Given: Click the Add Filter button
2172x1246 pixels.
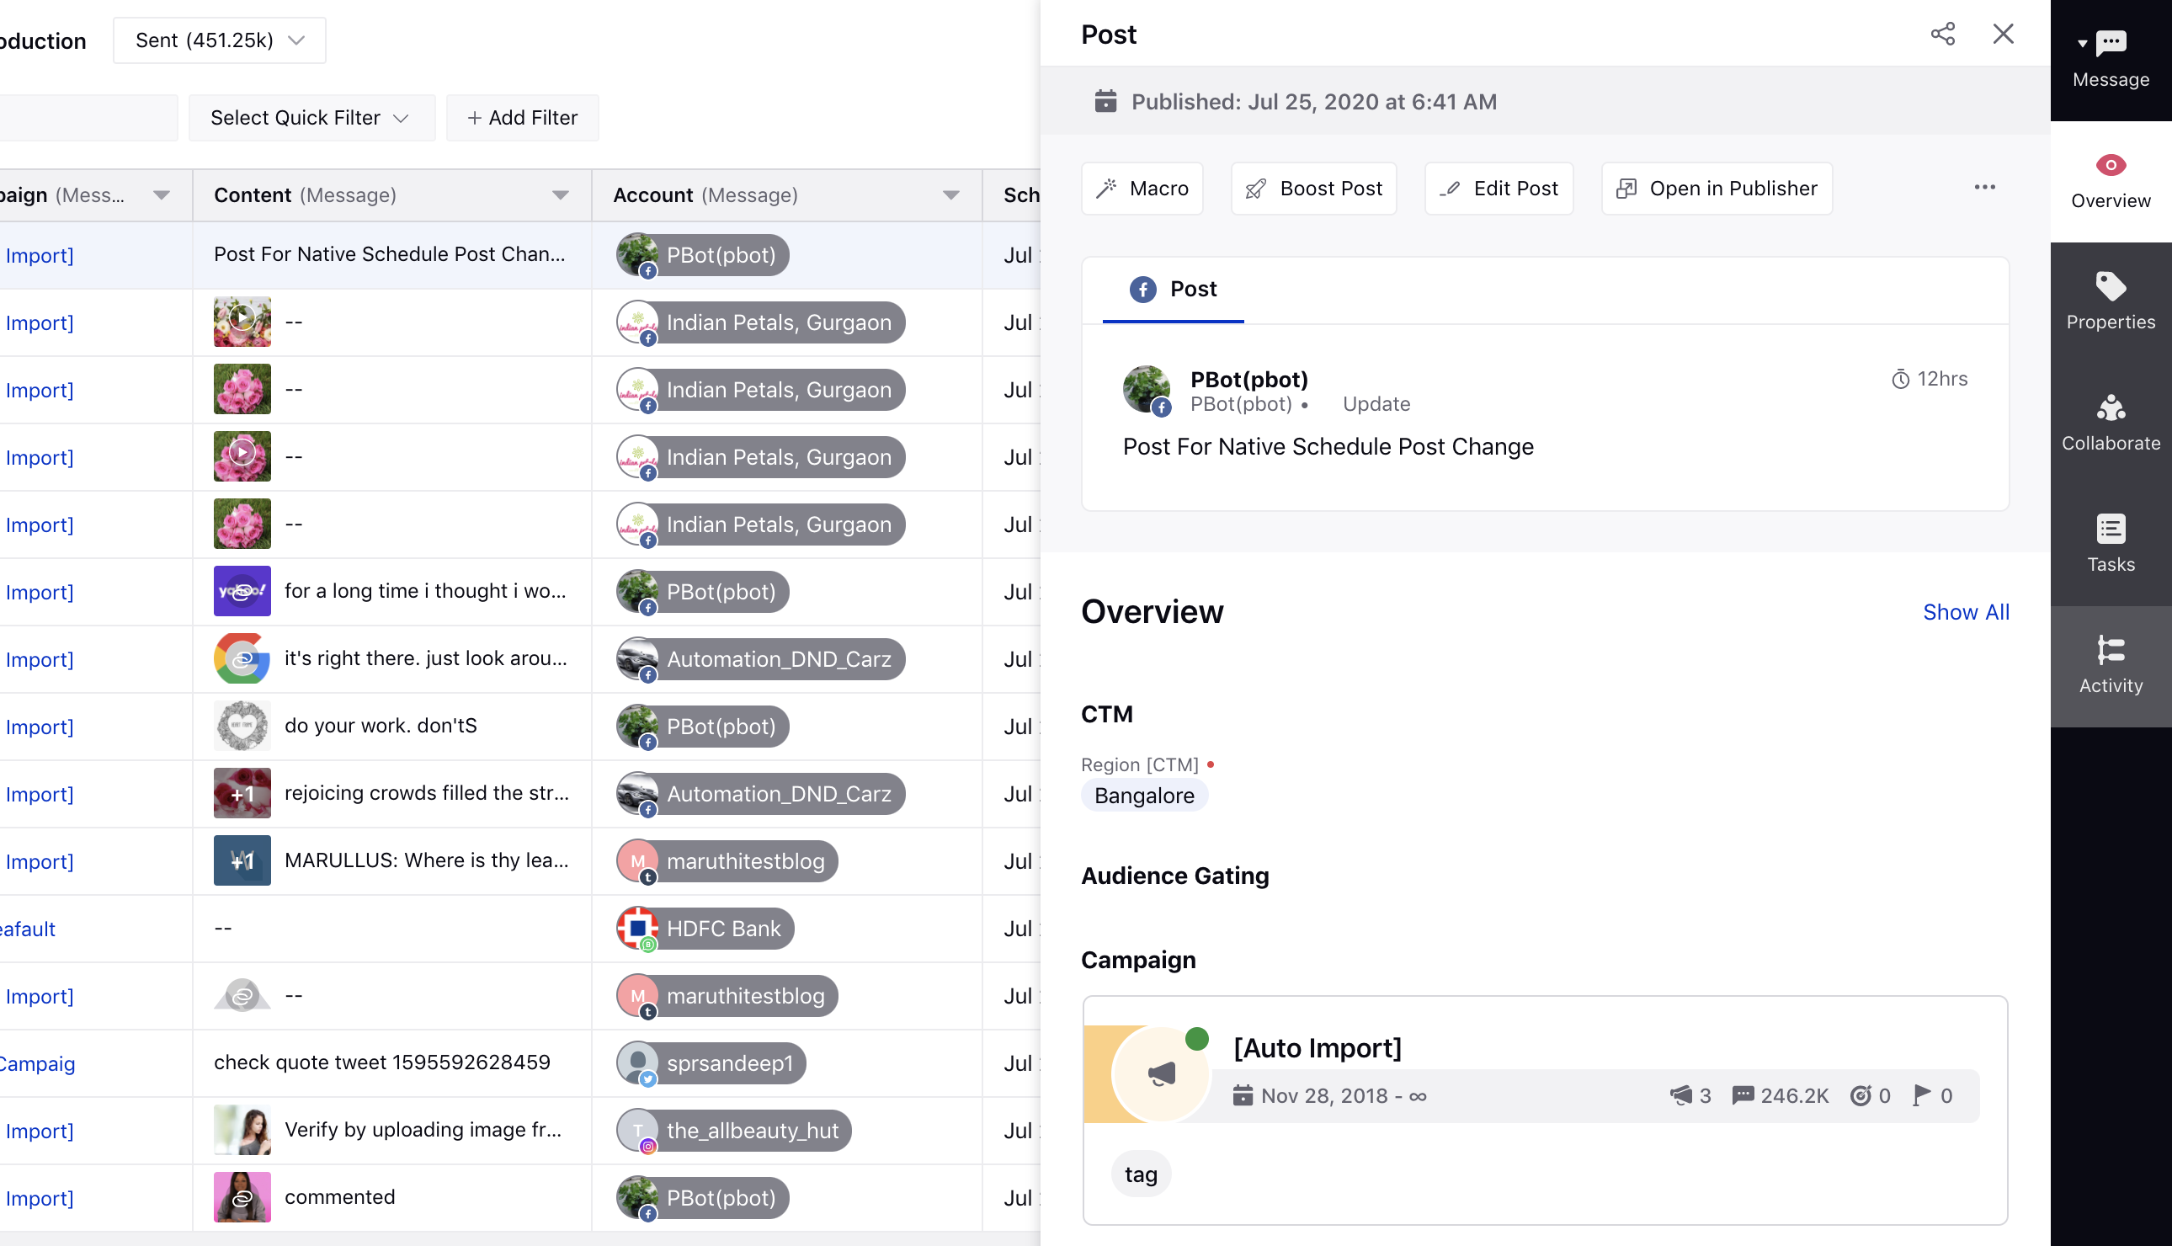Looking at the screenshot, I should [520, 118].
